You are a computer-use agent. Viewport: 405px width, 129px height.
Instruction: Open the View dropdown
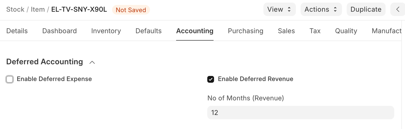tap(279, 9)
